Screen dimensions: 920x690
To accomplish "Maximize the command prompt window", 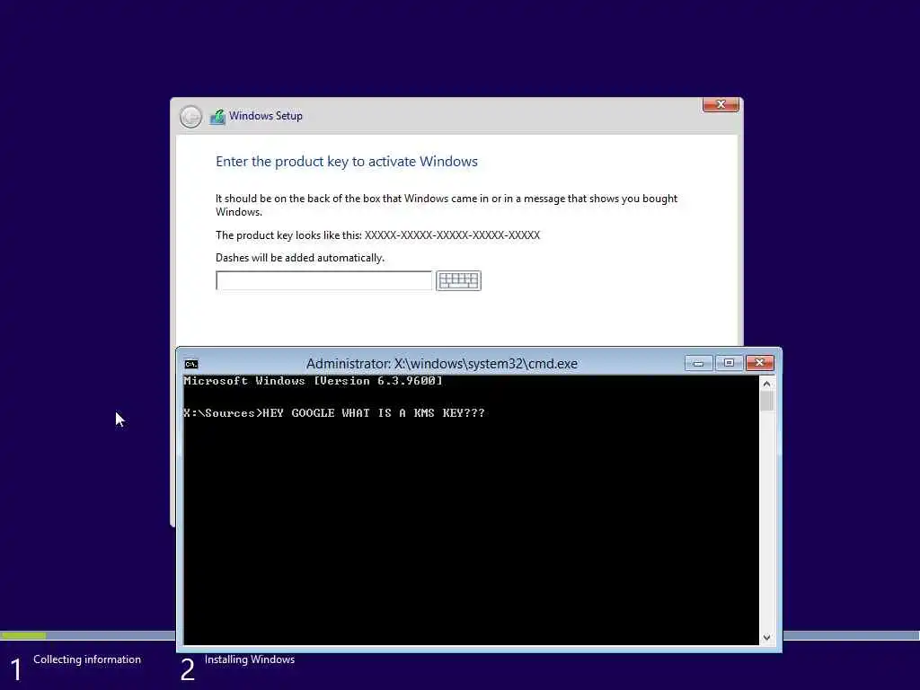I will tap(729, 363).
